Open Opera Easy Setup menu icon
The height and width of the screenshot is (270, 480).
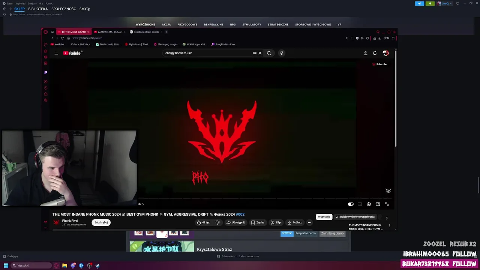coord(393,38)
